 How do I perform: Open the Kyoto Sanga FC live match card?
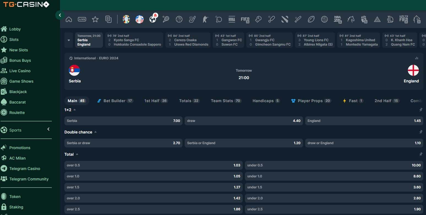(134, 40)
